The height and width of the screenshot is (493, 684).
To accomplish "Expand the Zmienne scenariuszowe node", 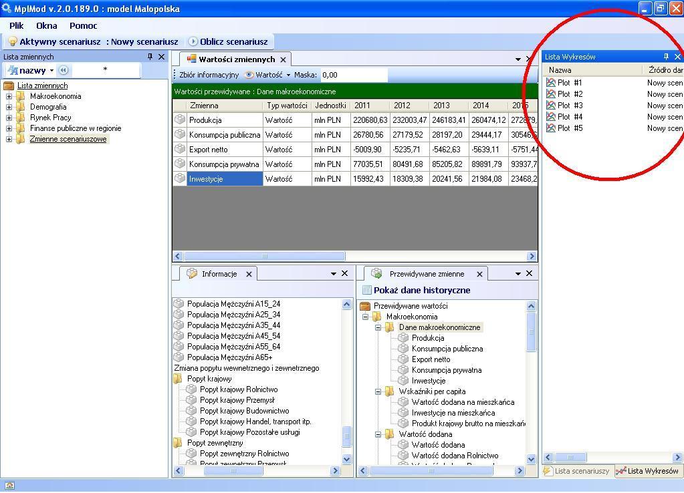I will [x=9, y=139].
